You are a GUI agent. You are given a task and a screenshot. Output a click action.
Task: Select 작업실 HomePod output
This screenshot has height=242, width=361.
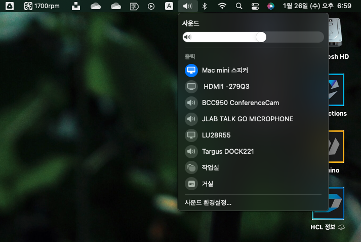point(253,167)
